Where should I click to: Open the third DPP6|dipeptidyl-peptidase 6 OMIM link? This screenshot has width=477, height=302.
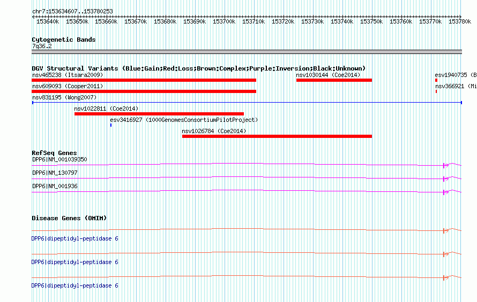pos(75,285)
